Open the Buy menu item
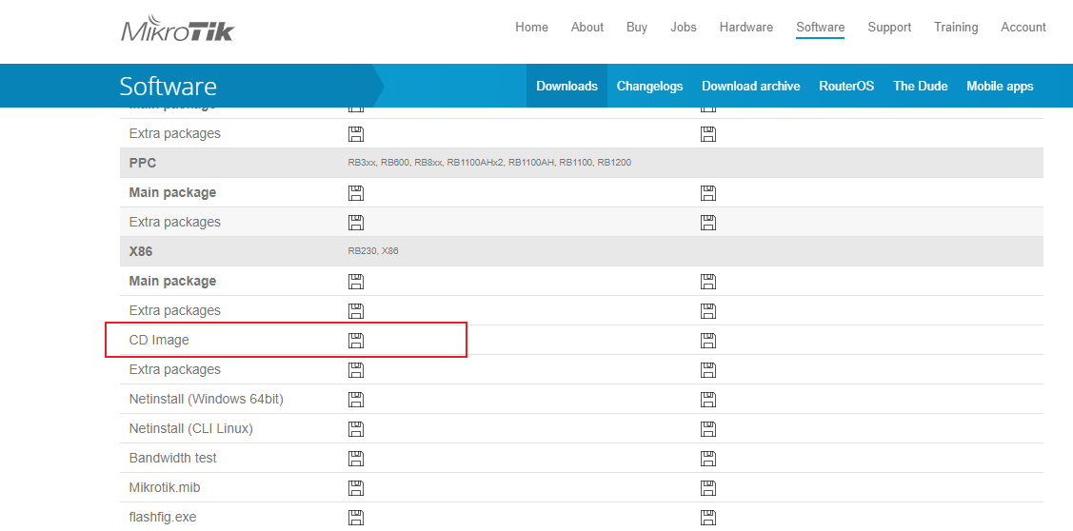This screenshot has width=1073, height=531. [x=636, y=28]
